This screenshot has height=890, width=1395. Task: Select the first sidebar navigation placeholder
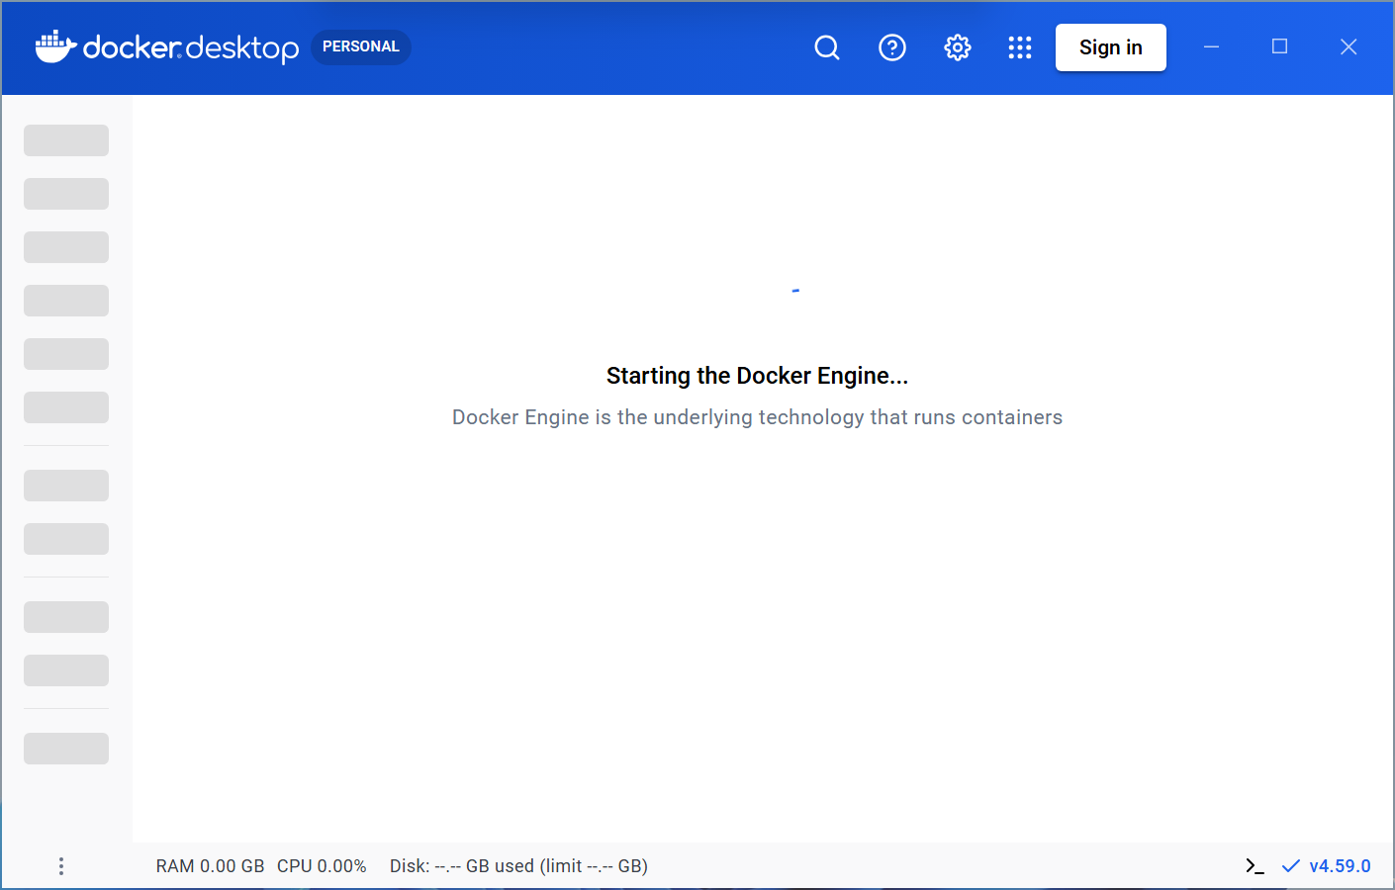pos(65,139)
